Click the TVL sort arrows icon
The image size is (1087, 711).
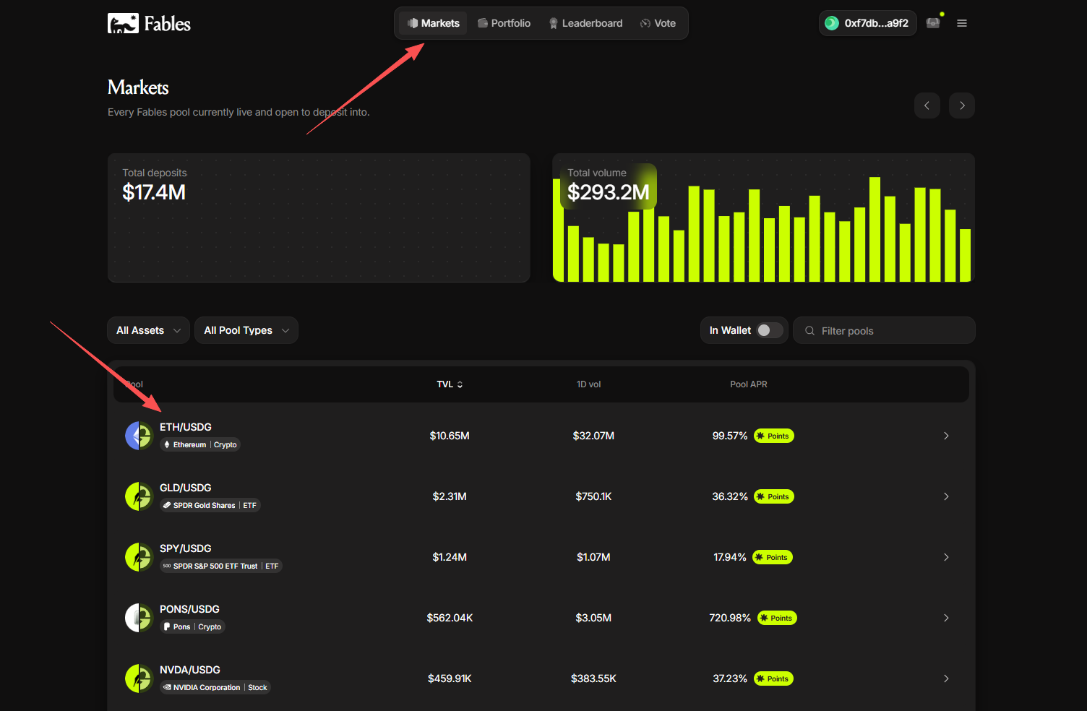(460, 384)
